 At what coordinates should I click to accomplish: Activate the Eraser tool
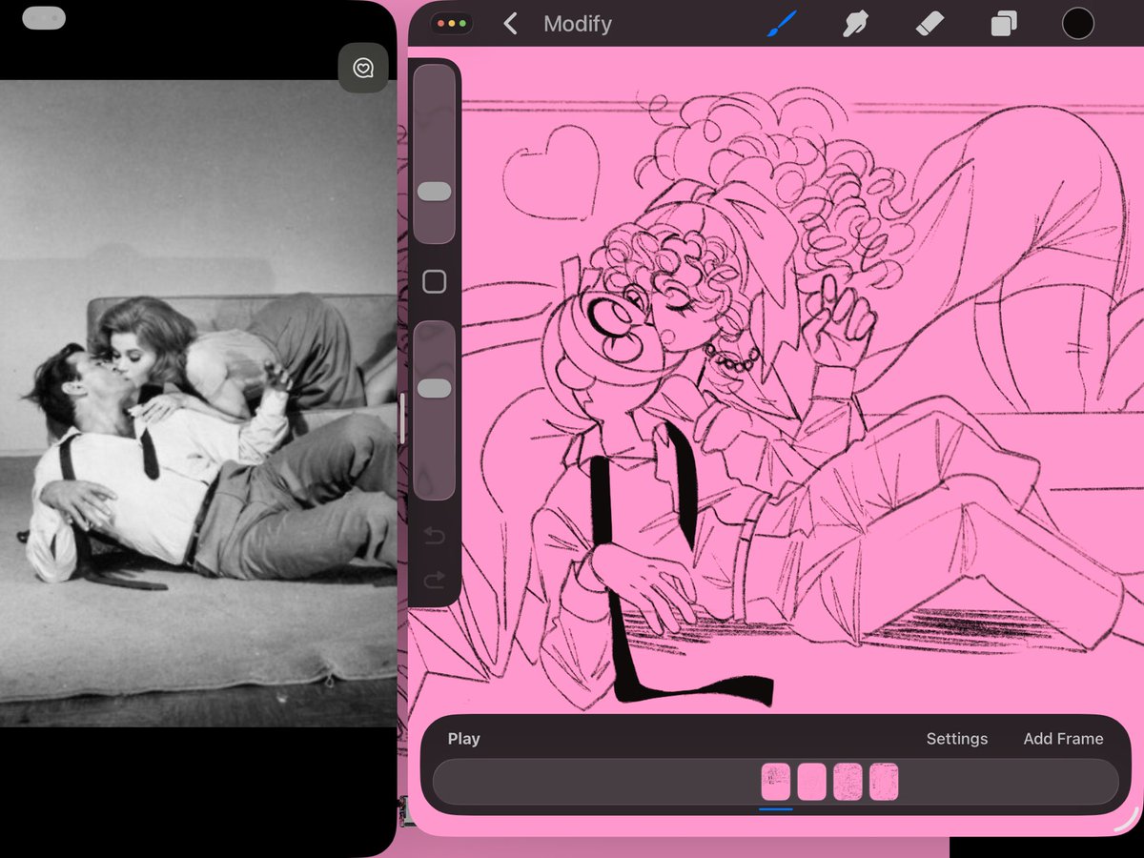[929, 23]
